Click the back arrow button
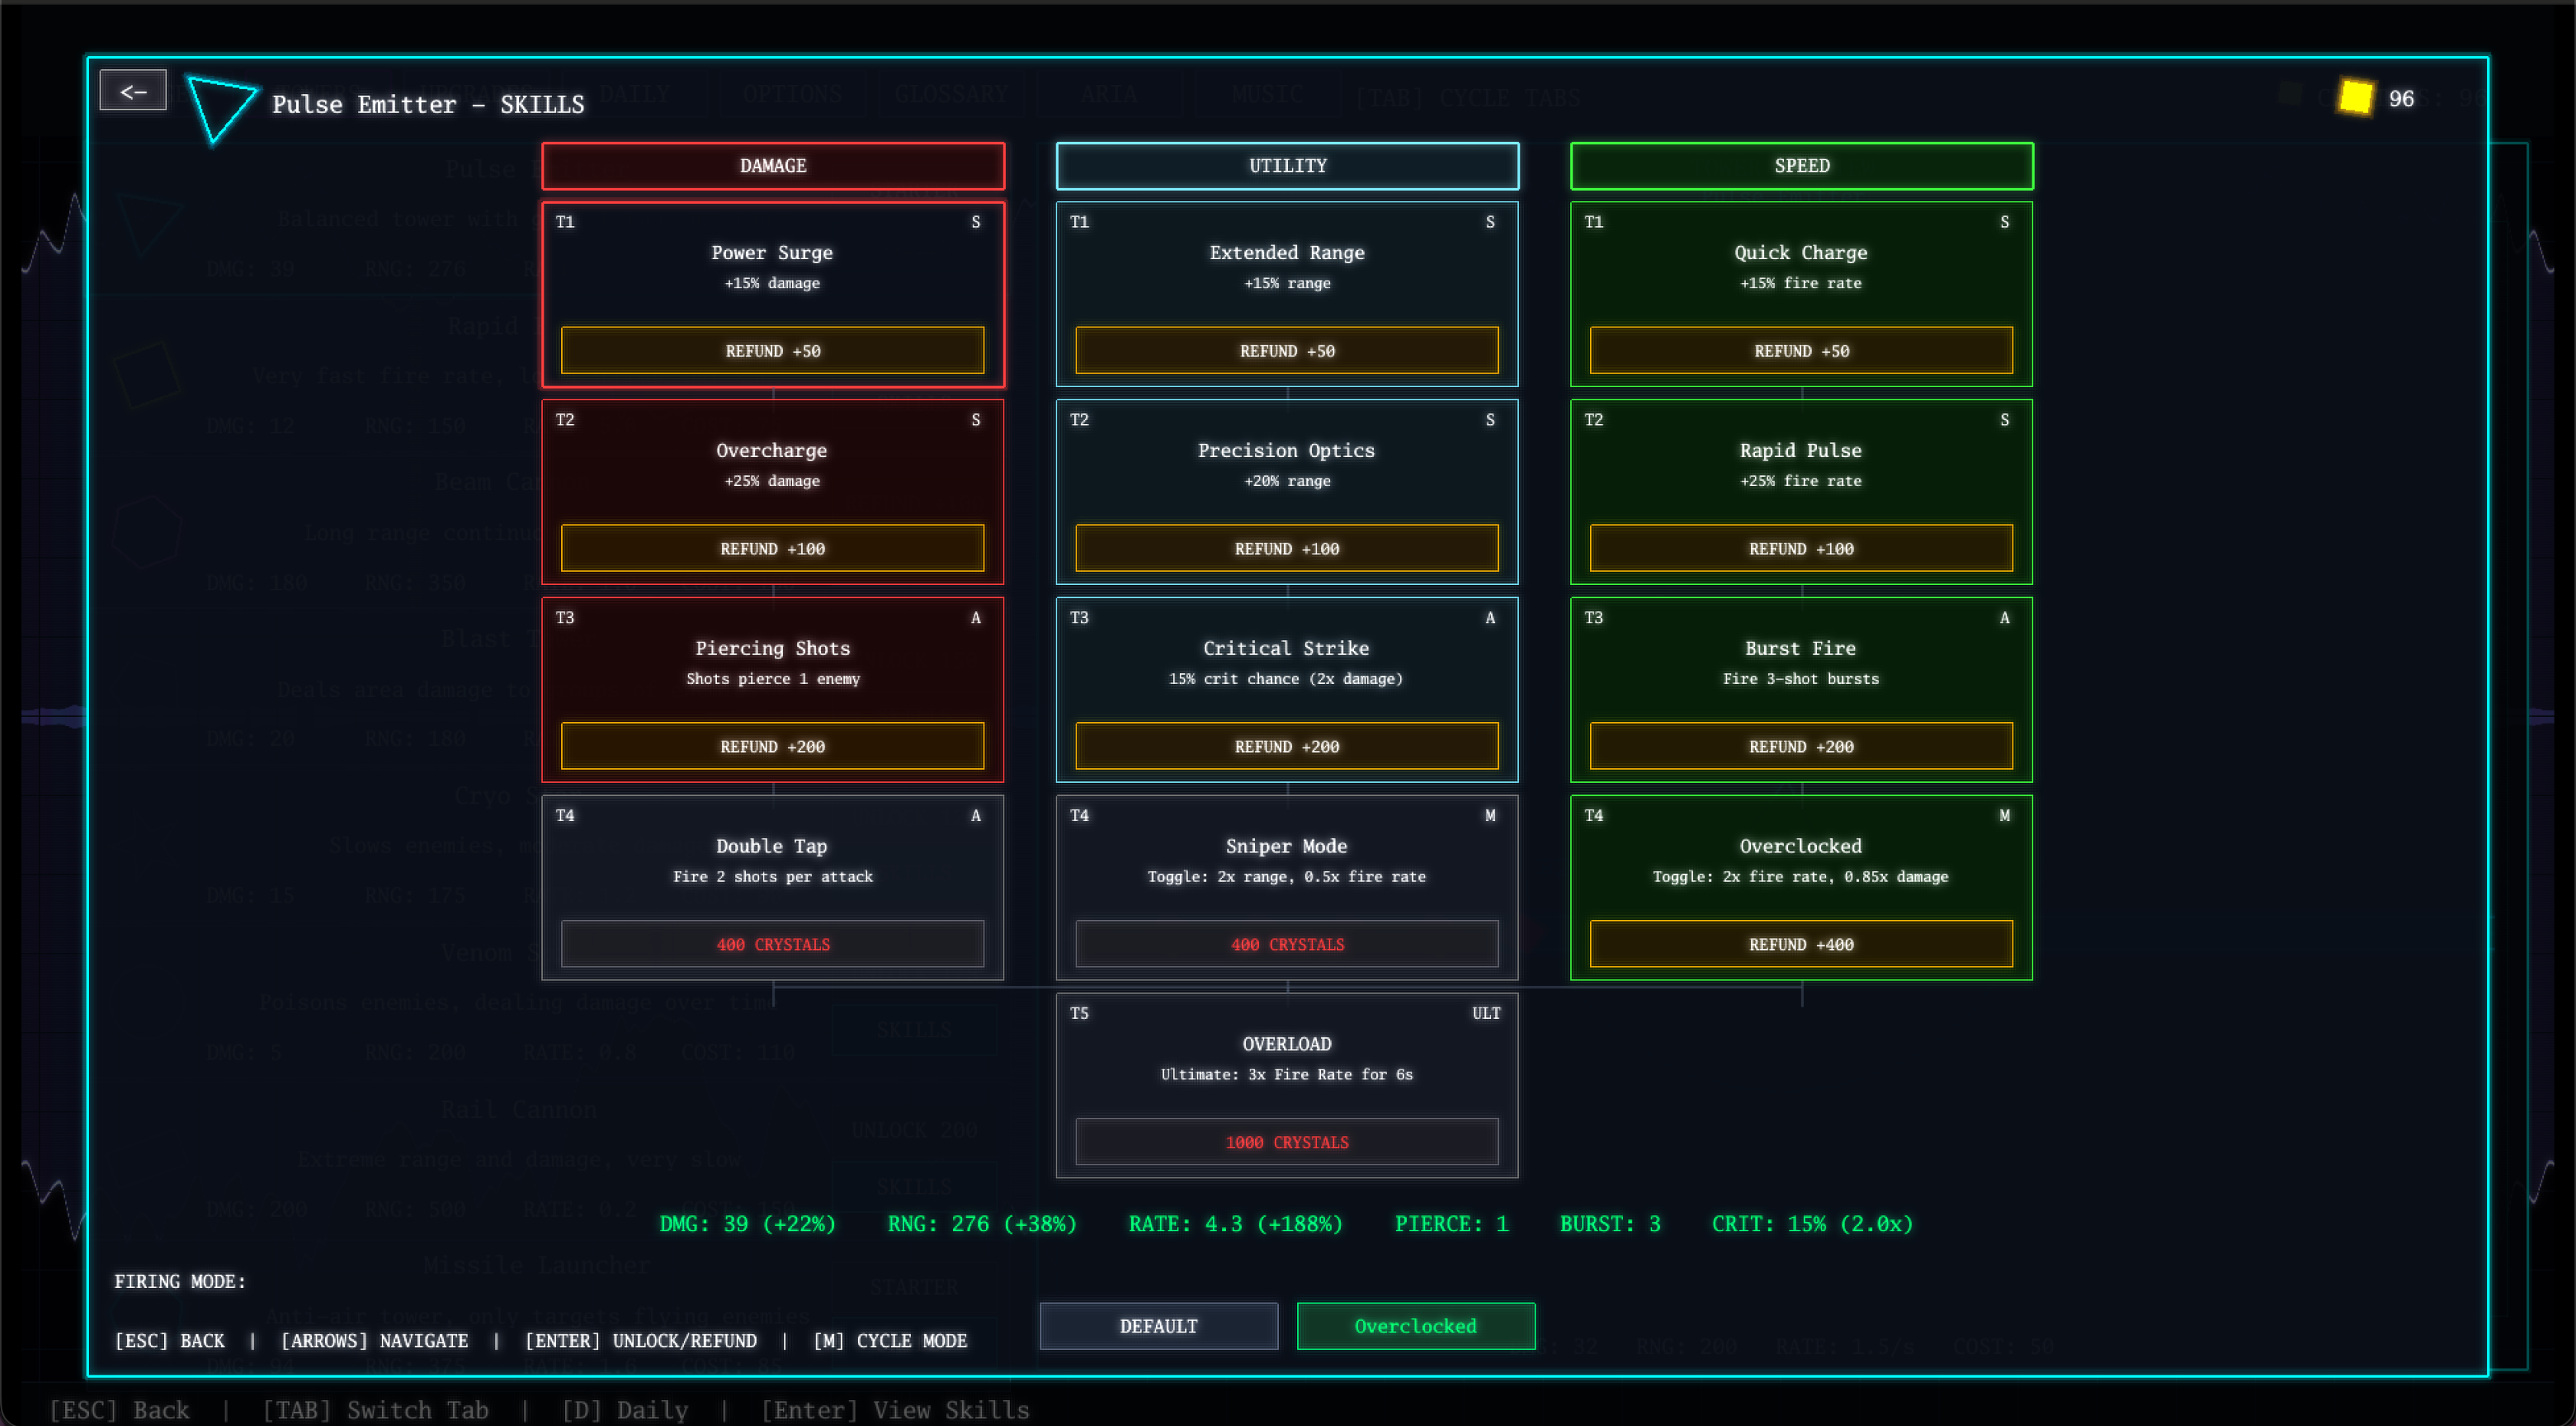 tap(133, 91)
